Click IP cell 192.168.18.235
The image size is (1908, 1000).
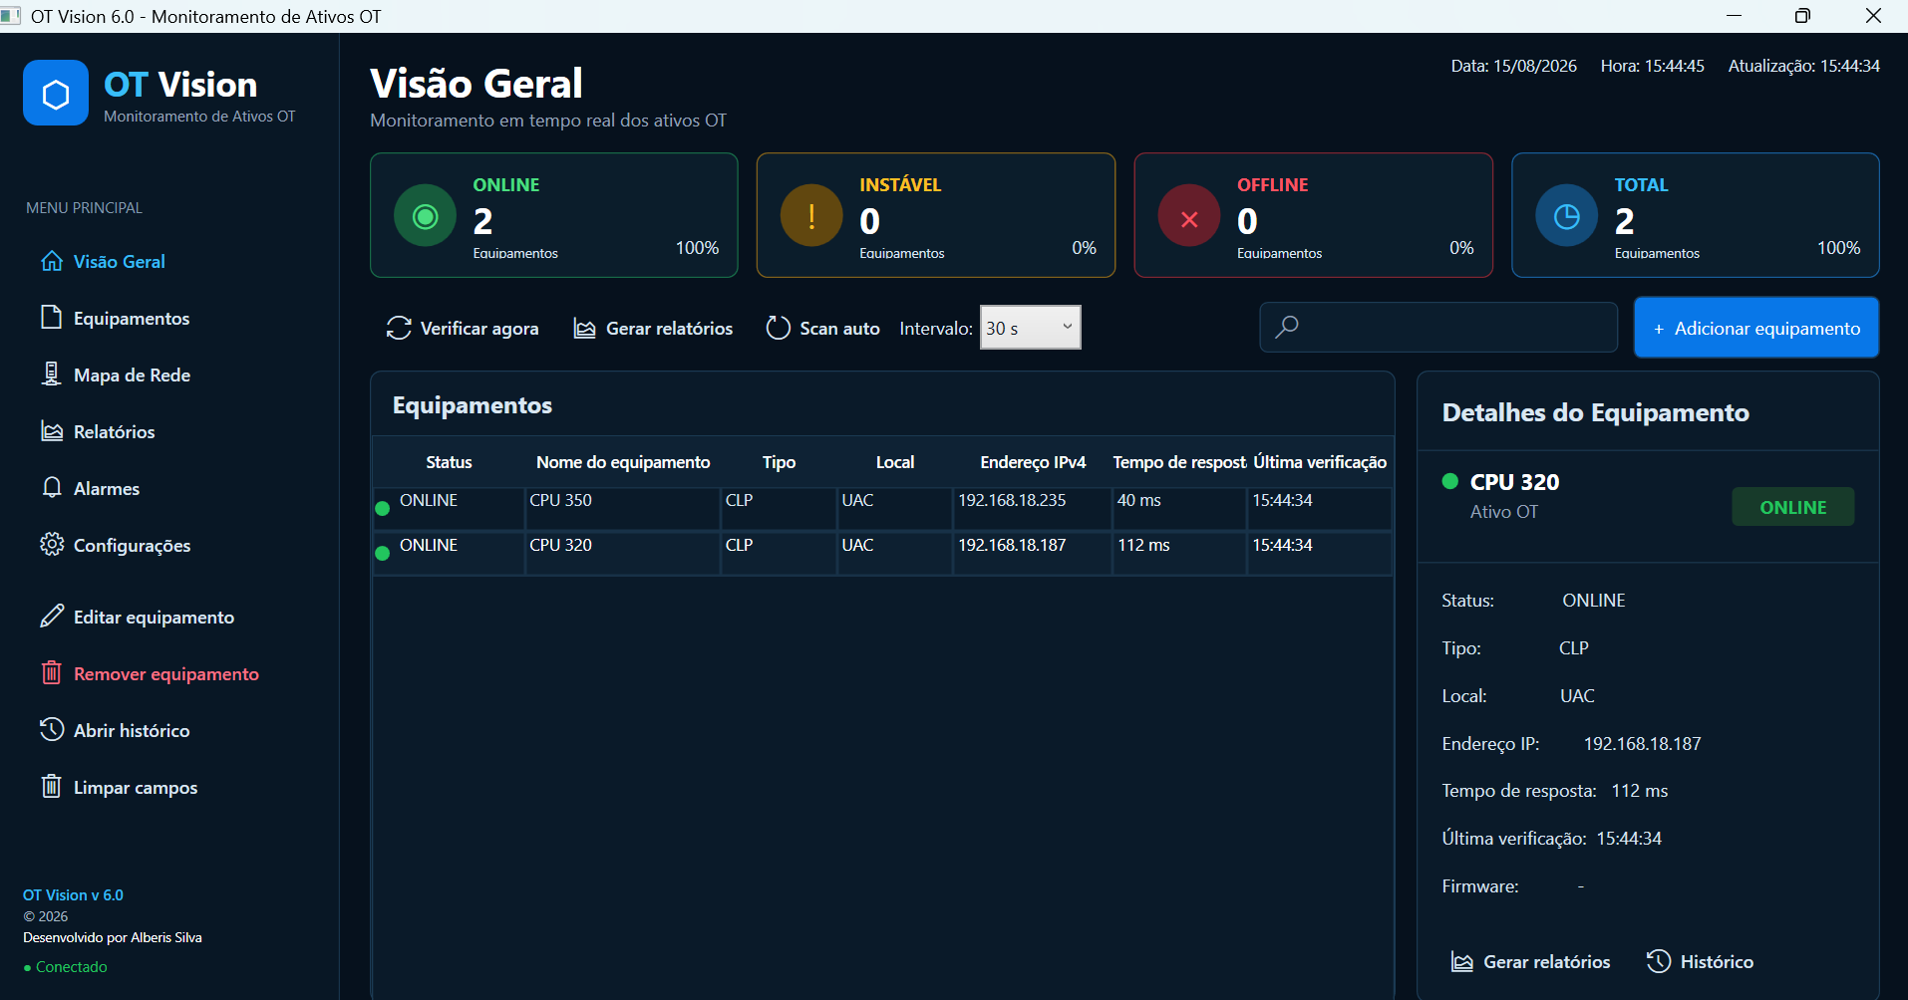(1032, 508)
